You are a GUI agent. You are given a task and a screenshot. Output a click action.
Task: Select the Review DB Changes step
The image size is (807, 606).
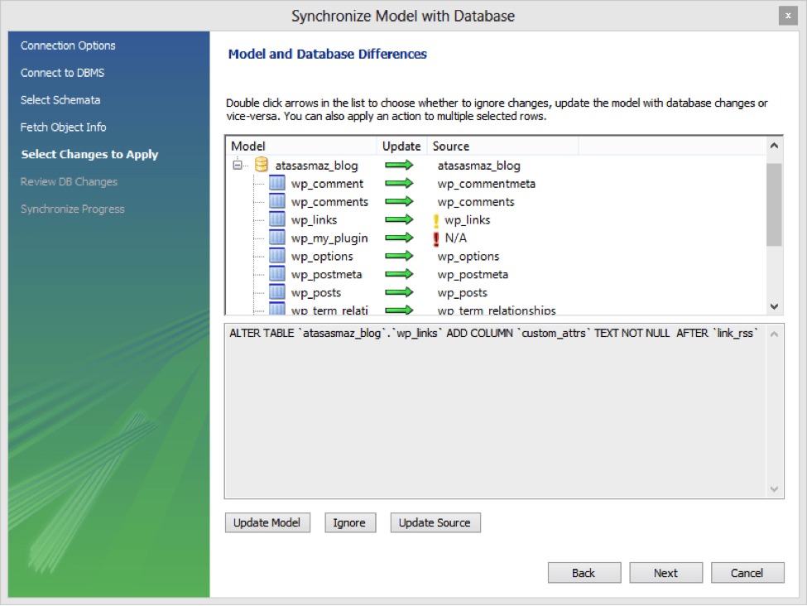tap(69, 182)
